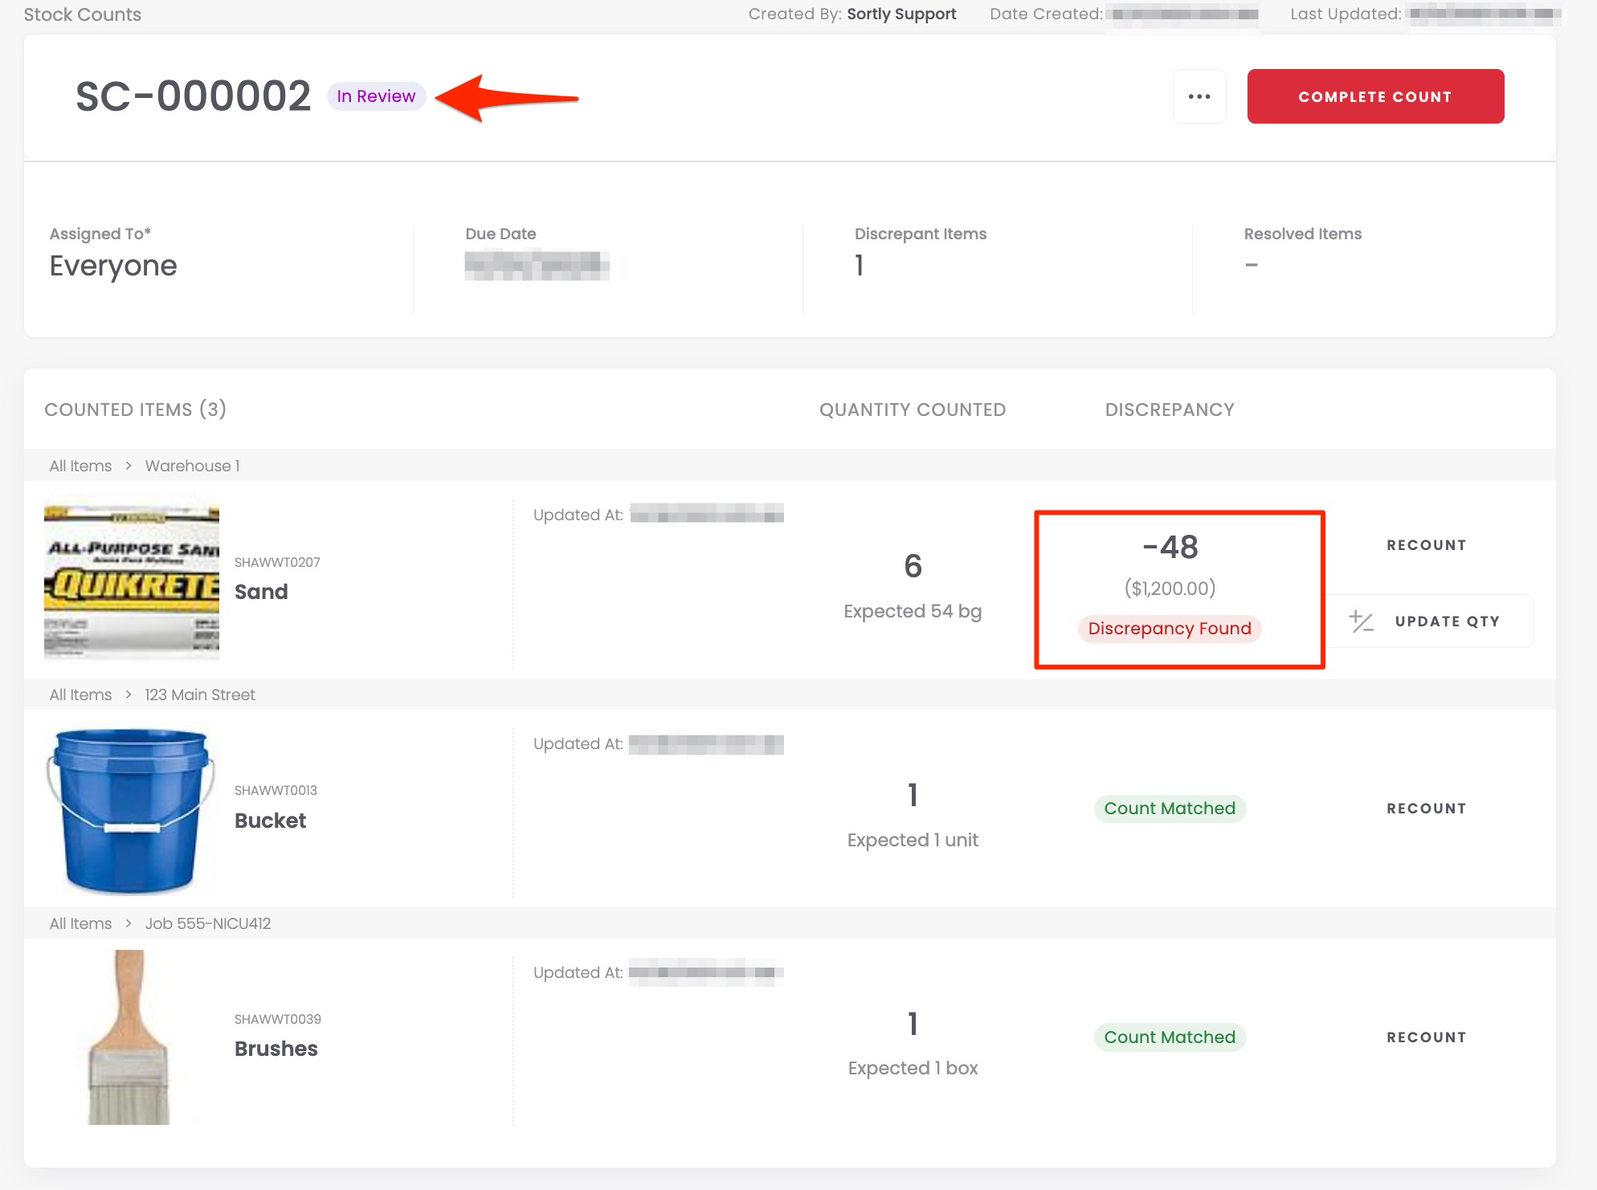Click Recount for the Sand item
The image size is (1597, 1190).
(x=1426, y=545)
